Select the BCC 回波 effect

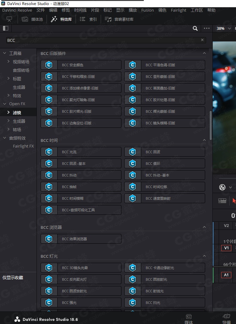(x=165, y=152)
